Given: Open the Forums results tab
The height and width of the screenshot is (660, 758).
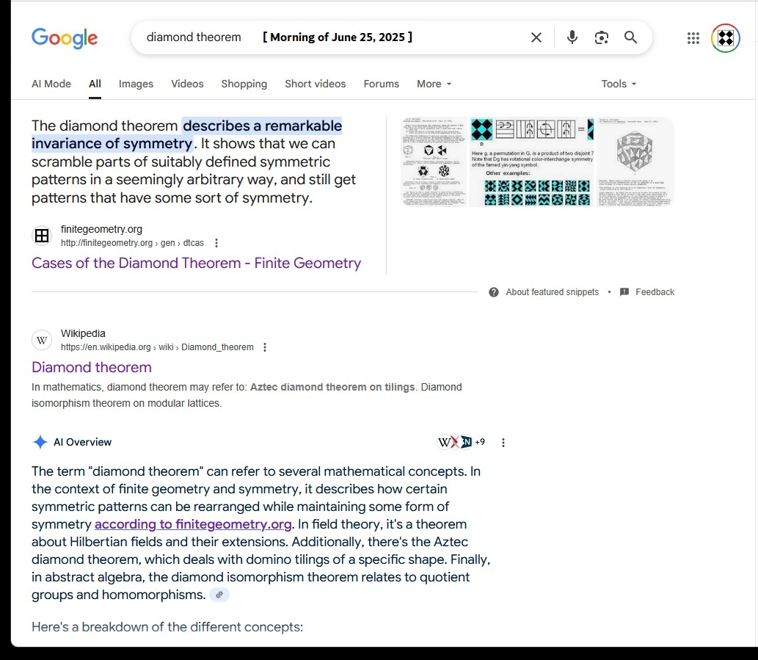Looking at the screenshot, I should pyautogui.click(x=381, y=84).
